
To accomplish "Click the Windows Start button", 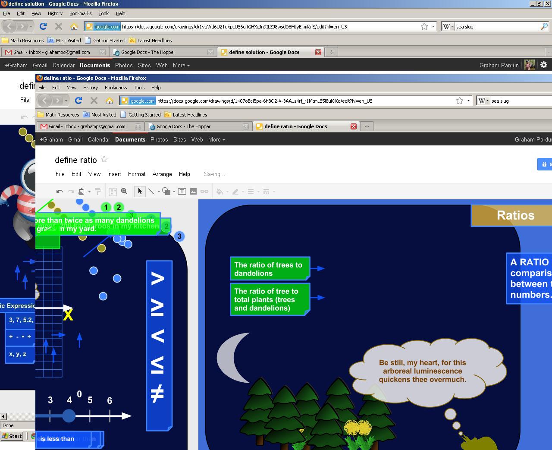I will tap(12, 436).
